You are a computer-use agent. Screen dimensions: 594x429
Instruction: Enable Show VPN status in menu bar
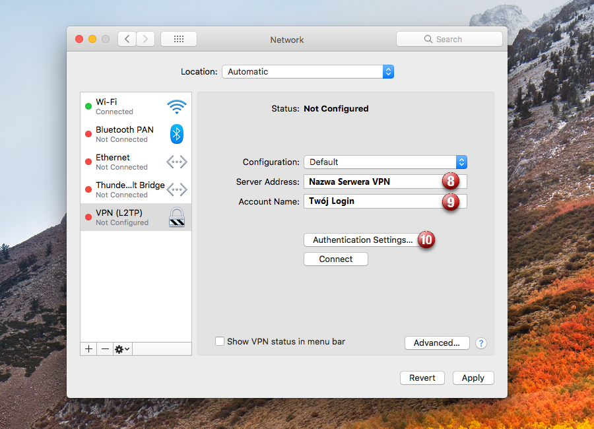(220, 341)
